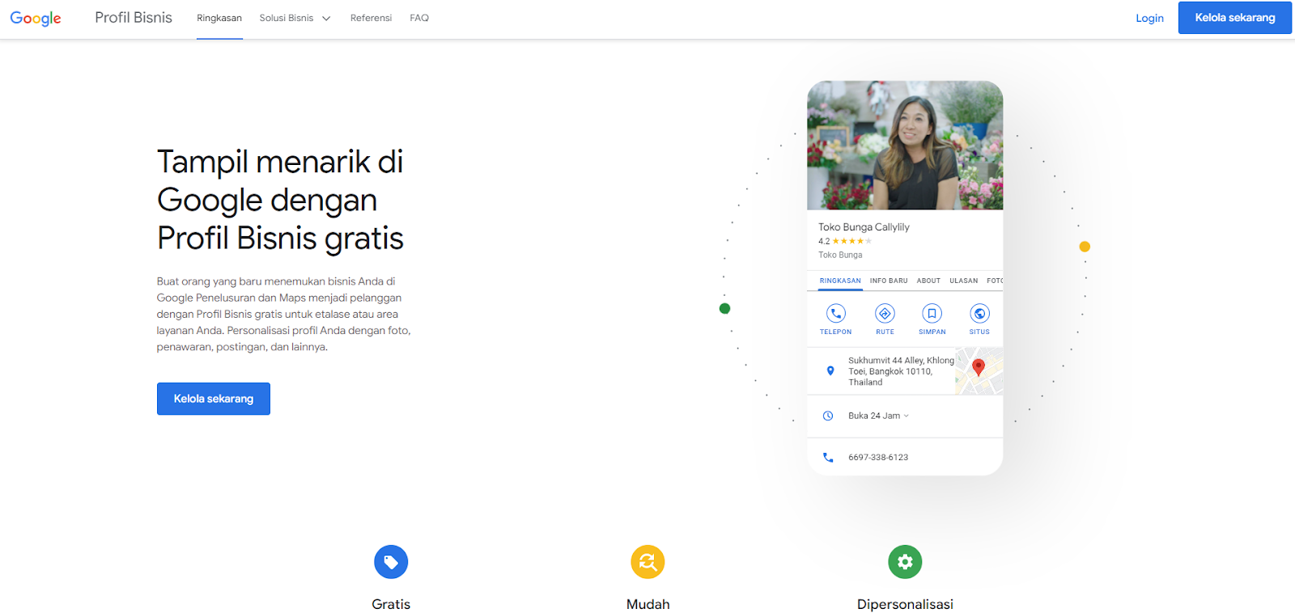Open the Referensi nav item
Image resolution: width=1295 pixels, height=613 pixels.
point(371,18)
